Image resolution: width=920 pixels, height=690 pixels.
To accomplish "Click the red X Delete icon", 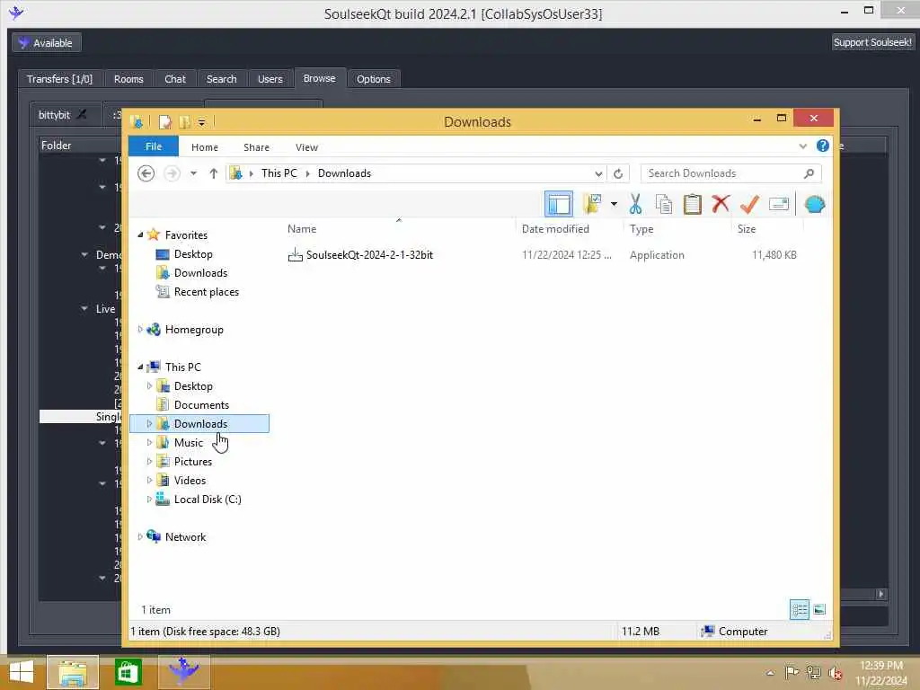I will [x=721, y=204].
